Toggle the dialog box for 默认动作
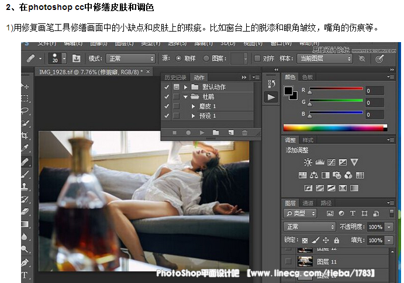 pos(176,87)
